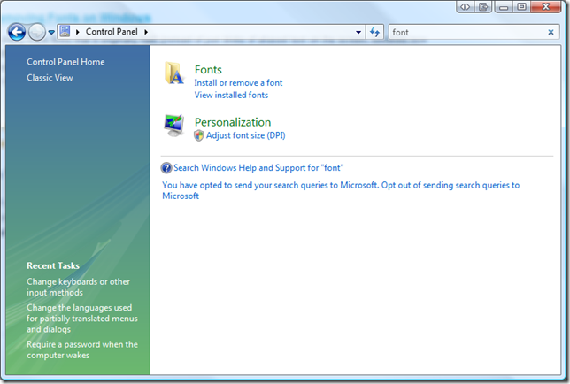The height and width of the screenshot is (384, 570).
Task: Minimize the Control Panel window
Action: [504, 6]
